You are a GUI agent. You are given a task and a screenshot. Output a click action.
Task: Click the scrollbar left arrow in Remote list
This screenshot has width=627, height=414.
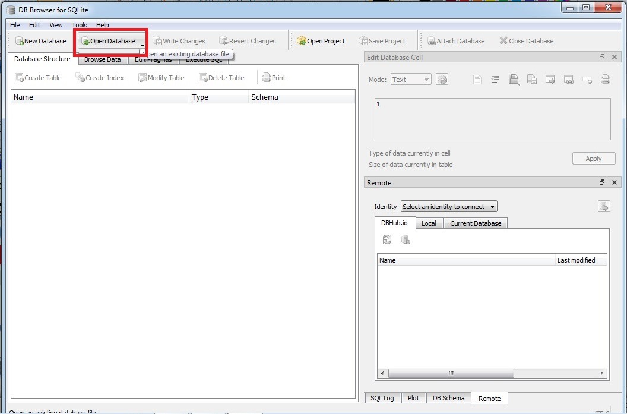pyautogui.click(x=382, y=373)
